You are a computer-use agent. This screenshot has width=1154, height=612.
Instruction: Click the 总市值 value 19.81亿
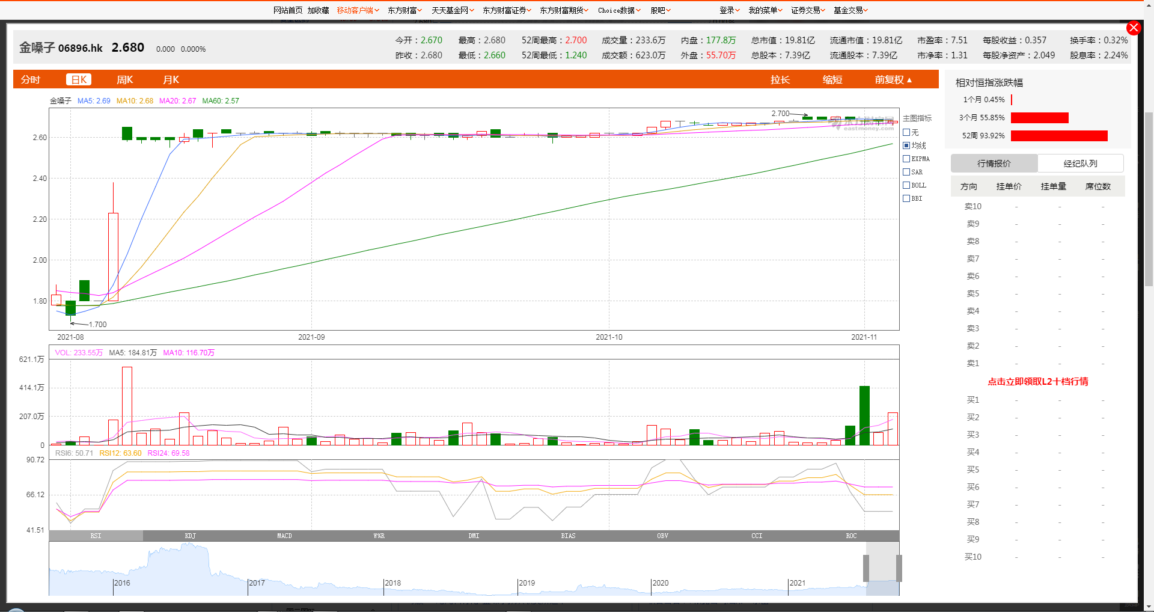(800, 40)
